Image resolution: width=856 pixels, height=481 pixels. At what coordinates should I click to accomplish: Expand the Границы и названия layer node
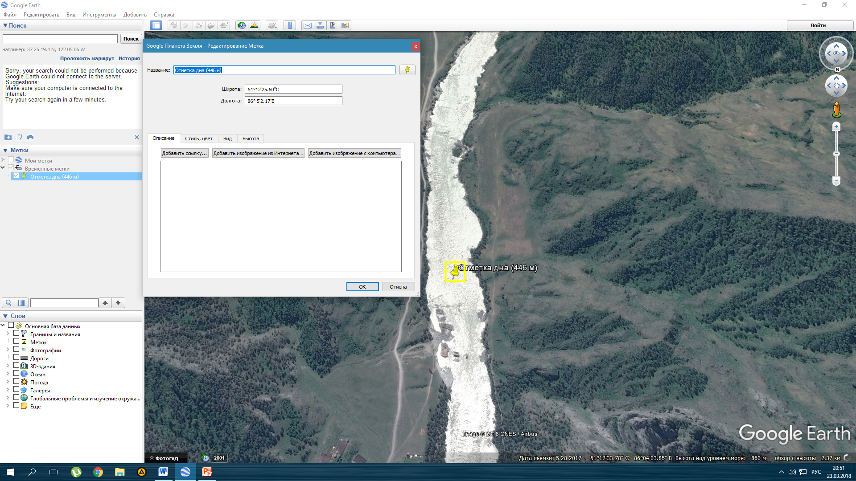tap(8, 334)
